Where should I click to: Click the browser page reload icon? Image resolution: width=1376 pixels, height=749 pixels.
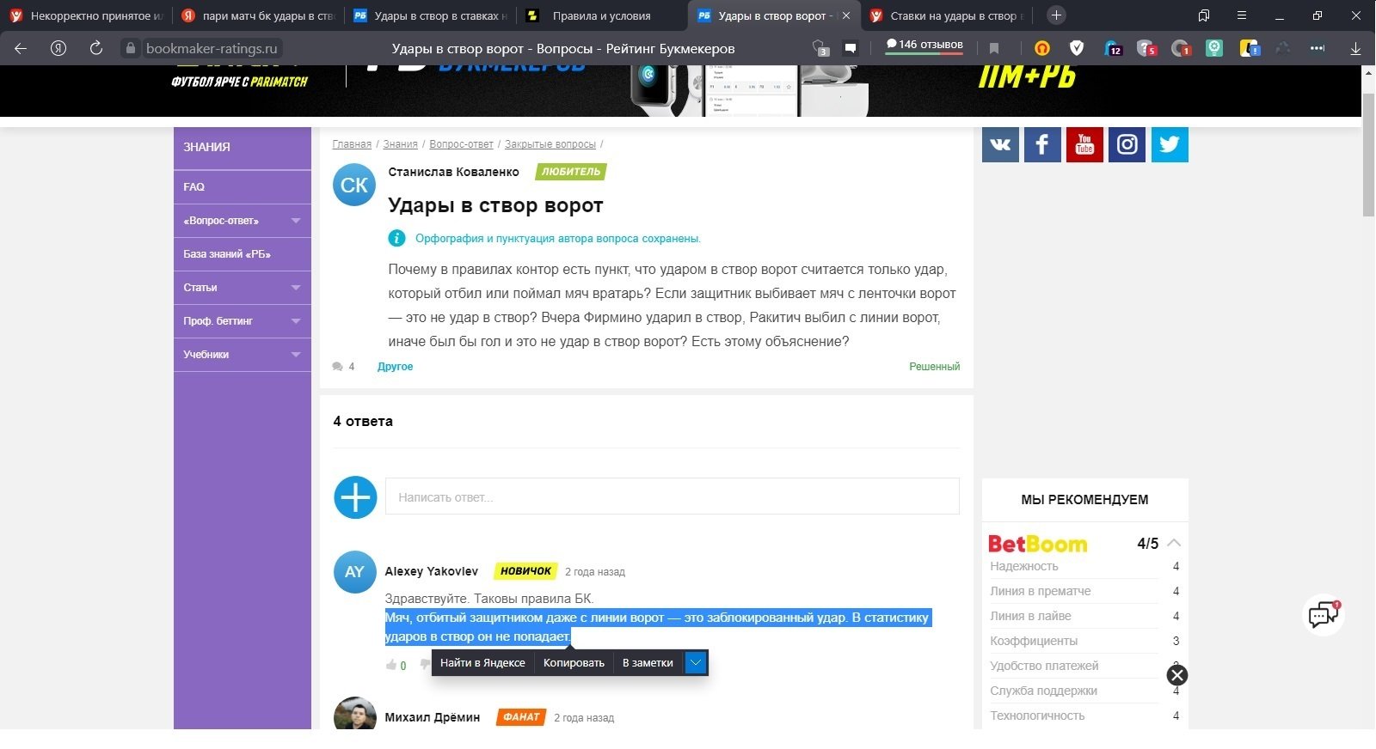pos(96,48)
